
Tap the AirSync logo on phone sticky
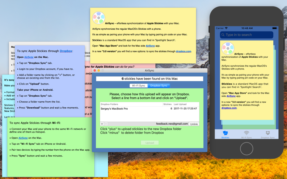[x=228, y=48]
